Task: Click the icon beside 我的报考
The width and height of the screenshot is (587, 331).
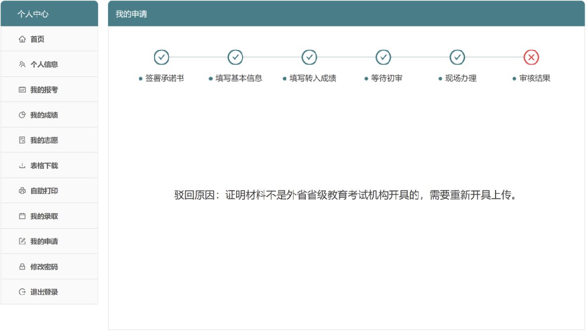Action: [22, 90]
